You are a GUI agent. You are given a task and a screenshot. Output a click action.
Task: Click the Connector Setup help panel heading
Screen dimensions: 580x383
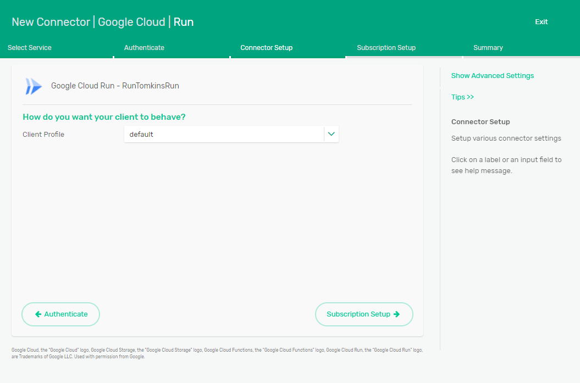coord(480,122)
